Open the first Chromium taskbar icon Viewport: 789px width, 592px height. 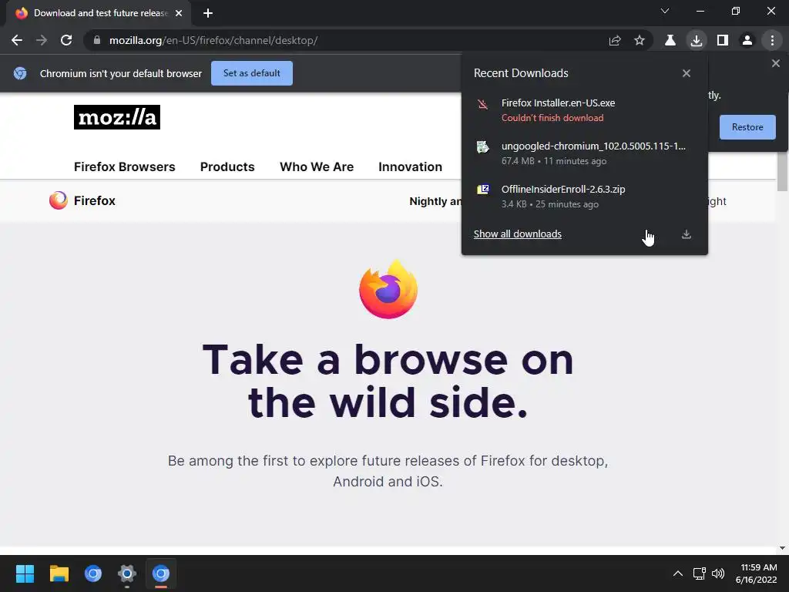coord(93,573)
